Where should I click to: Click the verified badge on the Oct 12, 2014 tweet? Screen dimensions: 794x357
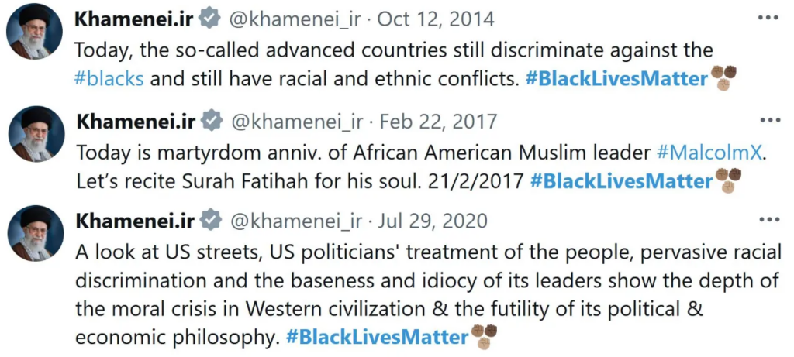tap(209, 19)
